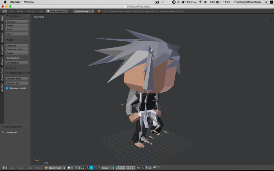Viewport: 274px width, 171px height.
Task: Open the Object menu in 3D header
Action: click(38, 168)
